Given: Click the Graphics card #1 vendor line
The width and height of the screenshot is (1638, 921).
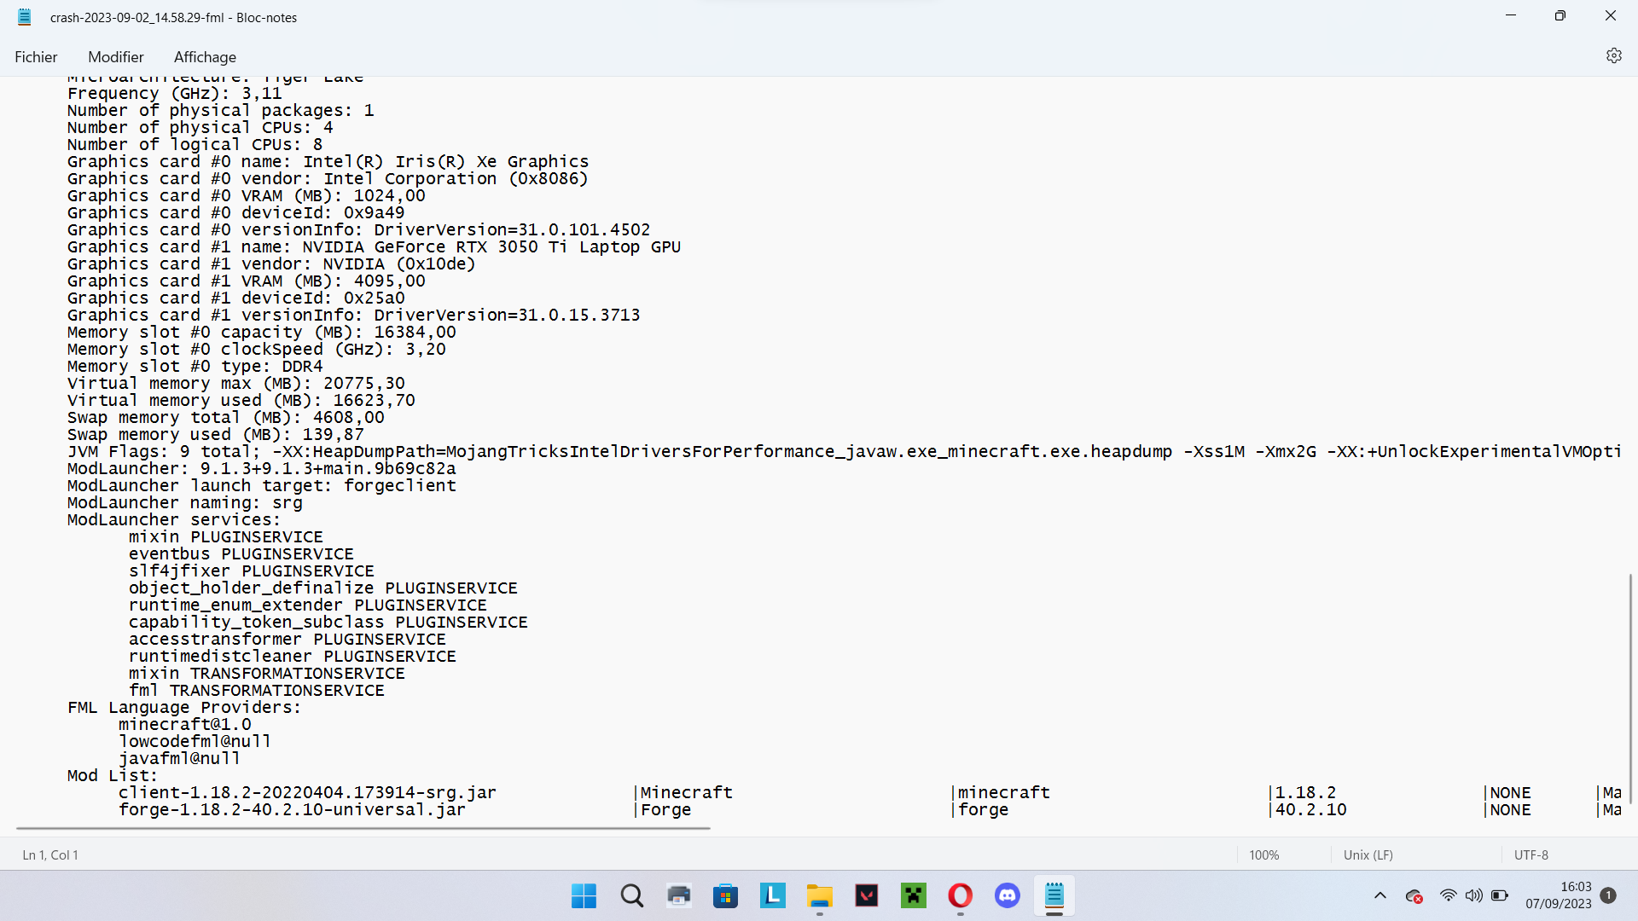Looking at the screenshot, I should coord(271,264).
